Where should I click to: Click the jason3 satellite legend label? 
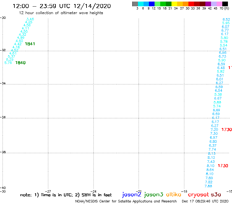[x=154, y=195]
